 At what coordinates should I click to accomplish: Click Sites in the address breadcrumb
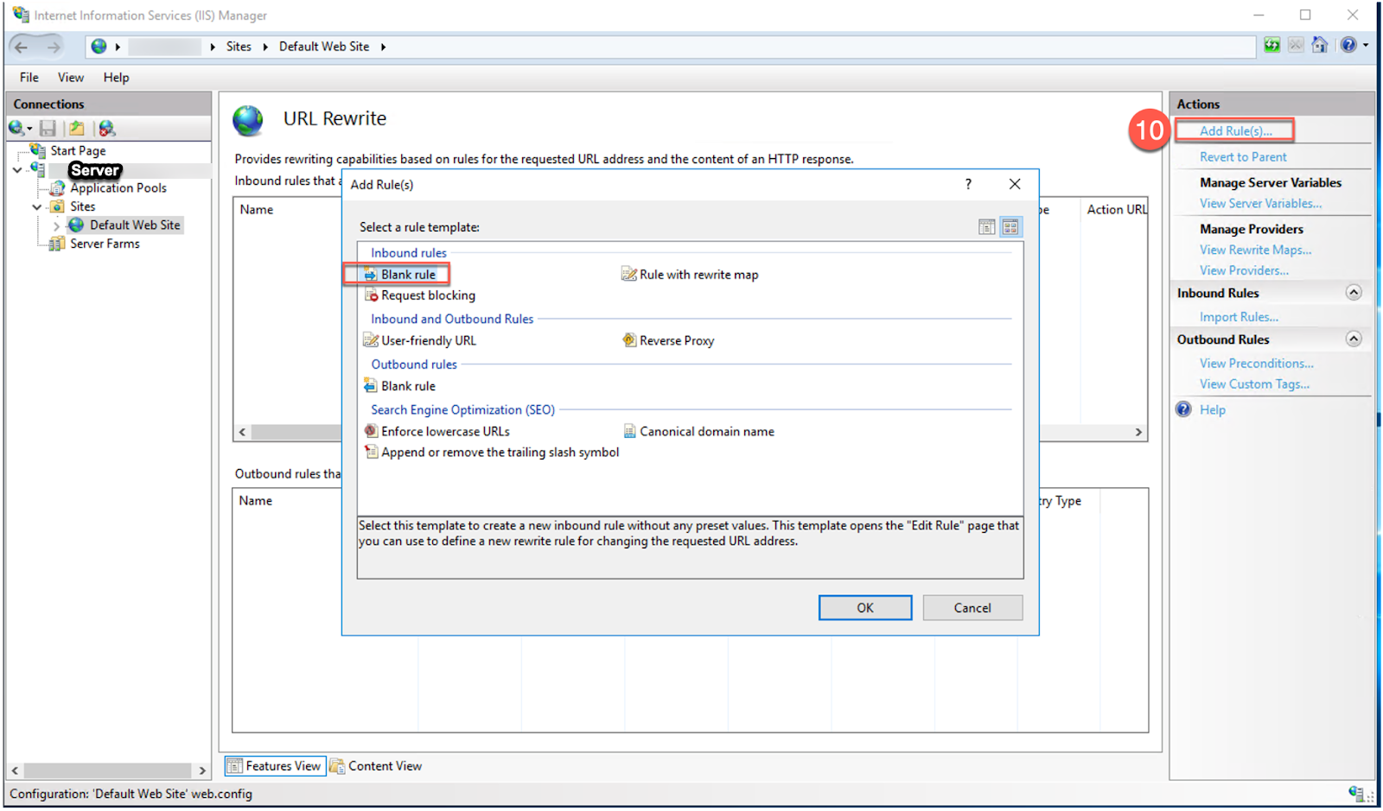point(239,47)
